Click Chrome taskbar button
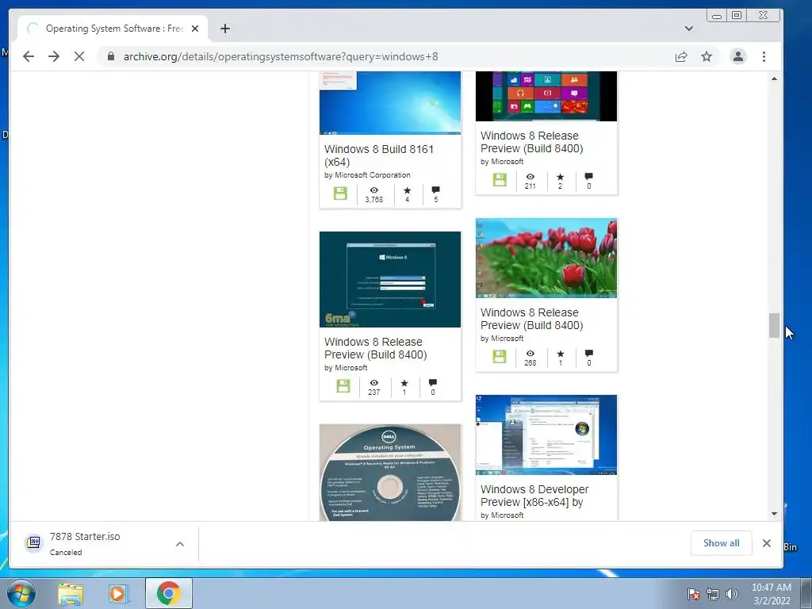This screenshot has height=609, width=812. pyautogui.click(x=169, y=593)
